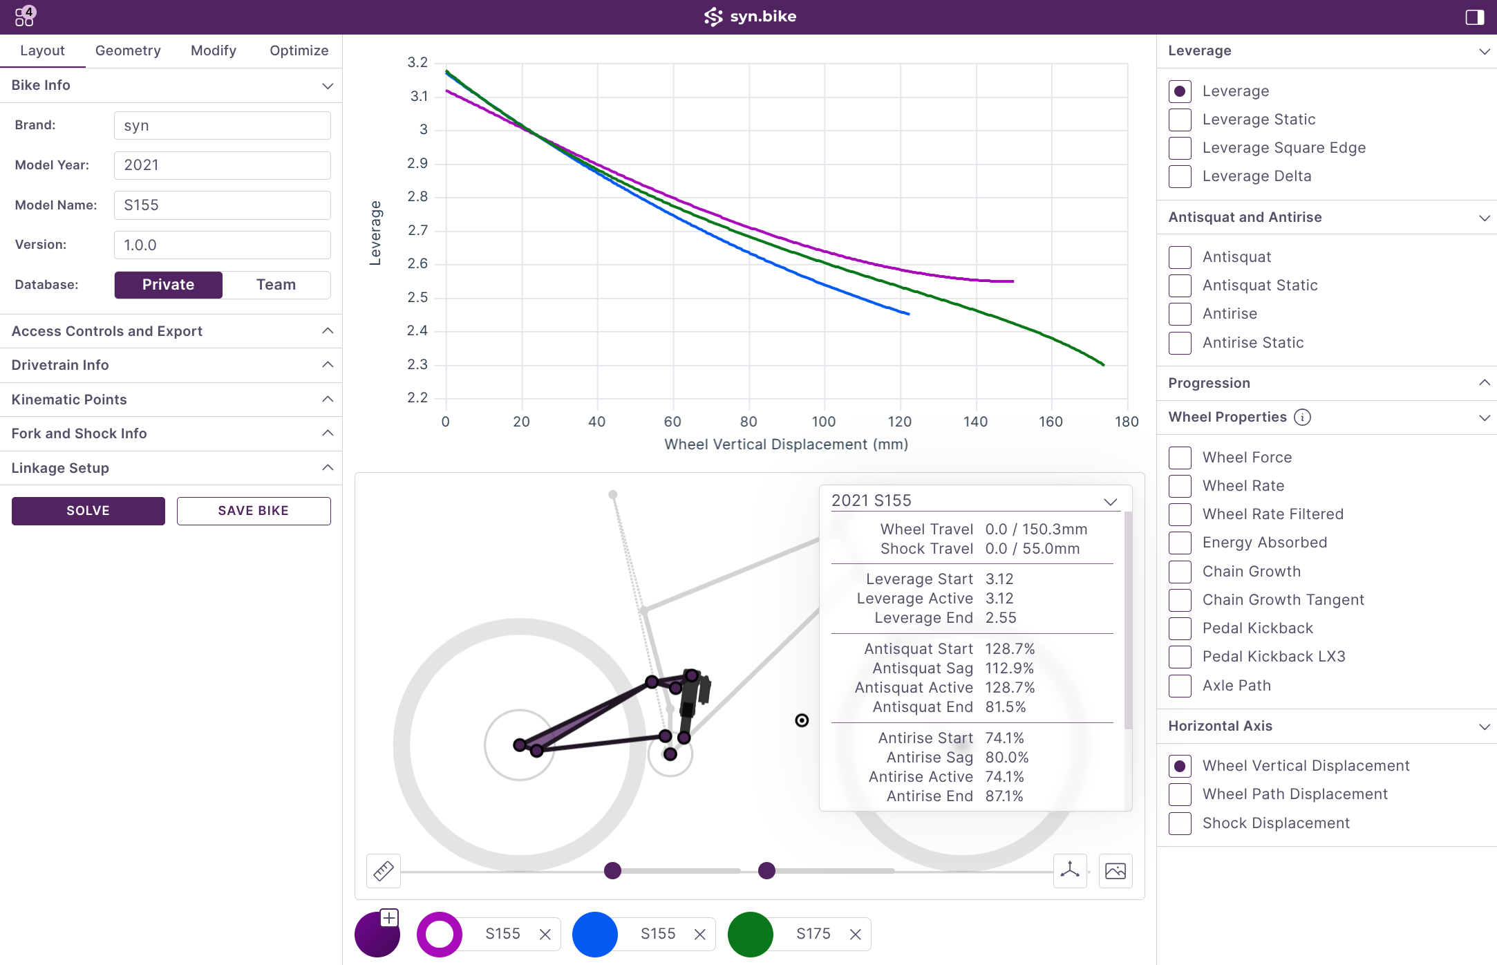Viewport: 1497px width, 965px height.
Task: Remove the blue S155 comparison bike
Action: pyautogui.click(x=700, y=935)
